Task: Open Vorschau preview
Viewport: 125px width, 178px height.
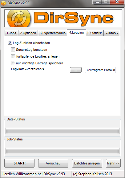Action: click(53, 163)
